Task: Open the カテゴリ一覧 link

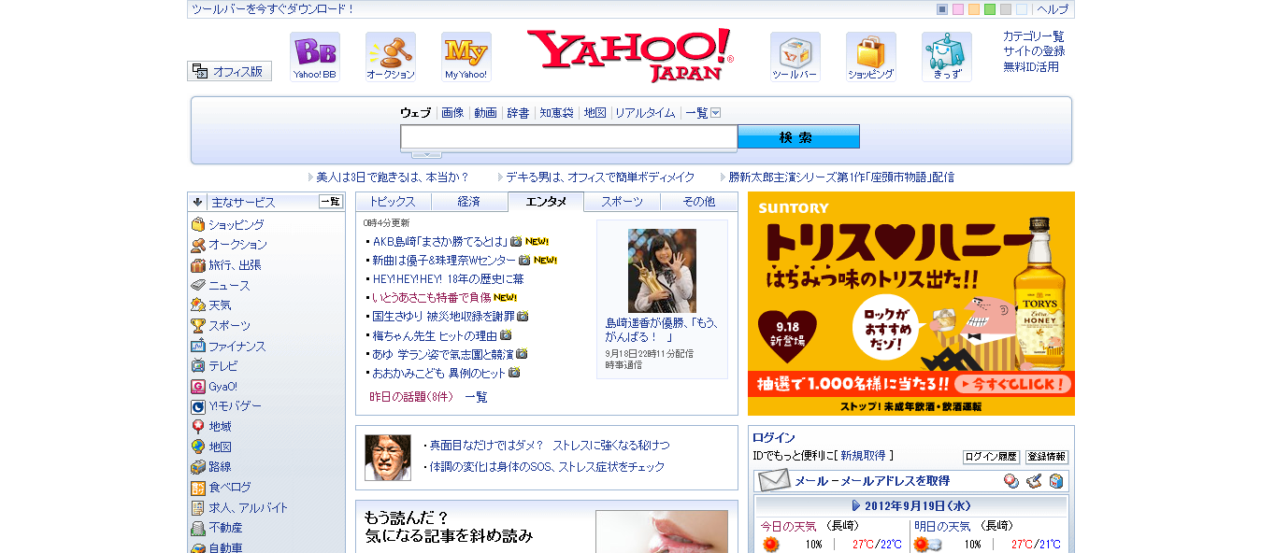Action: coord(1034,36)
